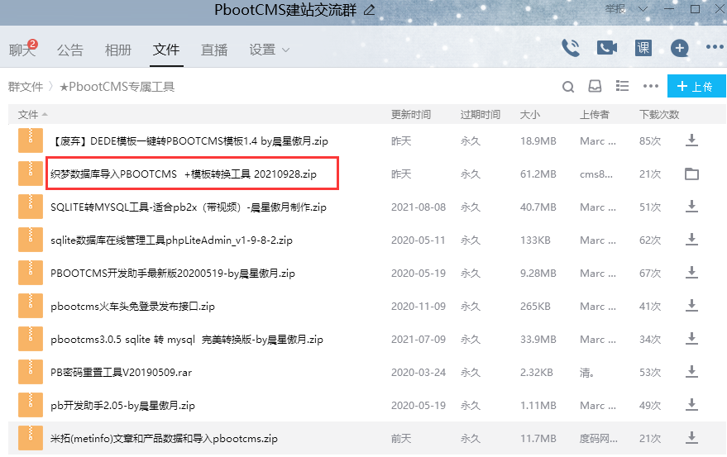Sort by the 更新时间 column
Image resolution: width=727 pixels, height=457 pixels.
(x=411, y=115)
